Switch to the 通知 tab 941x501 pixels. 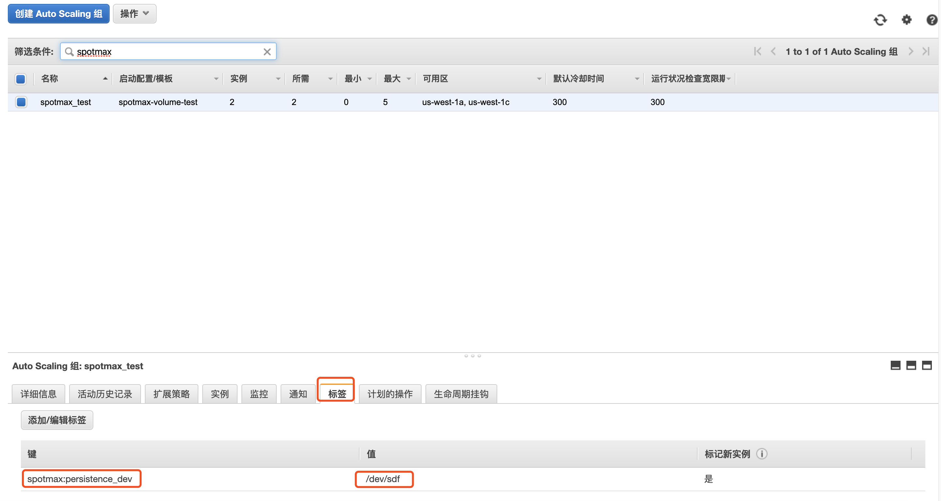298,394
